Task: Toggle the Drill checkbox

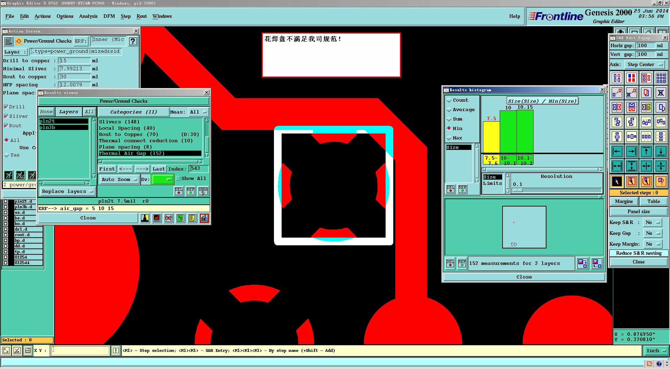Action: click(x=6, y=107)
